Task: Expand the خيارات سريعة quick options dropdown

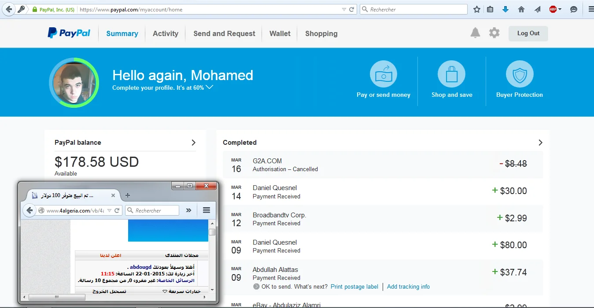Action: click(181, 291)
